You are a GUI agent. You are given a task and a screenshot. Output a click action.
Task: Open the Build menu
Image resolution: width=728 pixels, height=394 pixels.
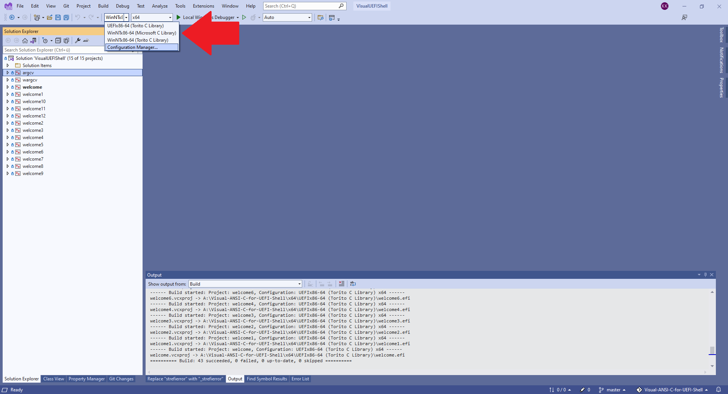pyautogui.click(x=103, y=6)
